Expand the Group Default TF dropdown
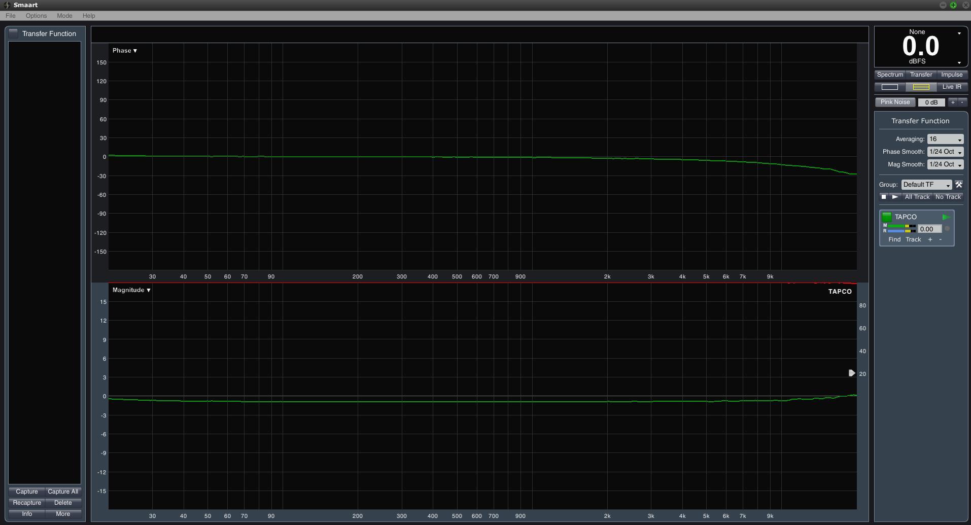 pyautogui.click(x=926, y=185)
